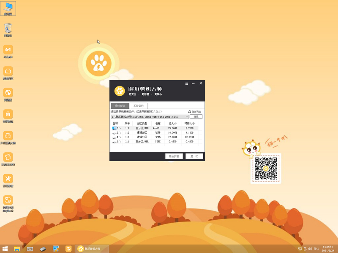Click the volume speaker tray icon

(x=310, y=249)
